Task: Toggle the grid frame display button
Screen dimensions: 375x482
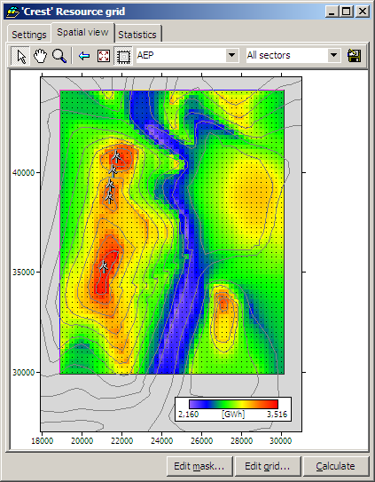Action: point(123,56)
